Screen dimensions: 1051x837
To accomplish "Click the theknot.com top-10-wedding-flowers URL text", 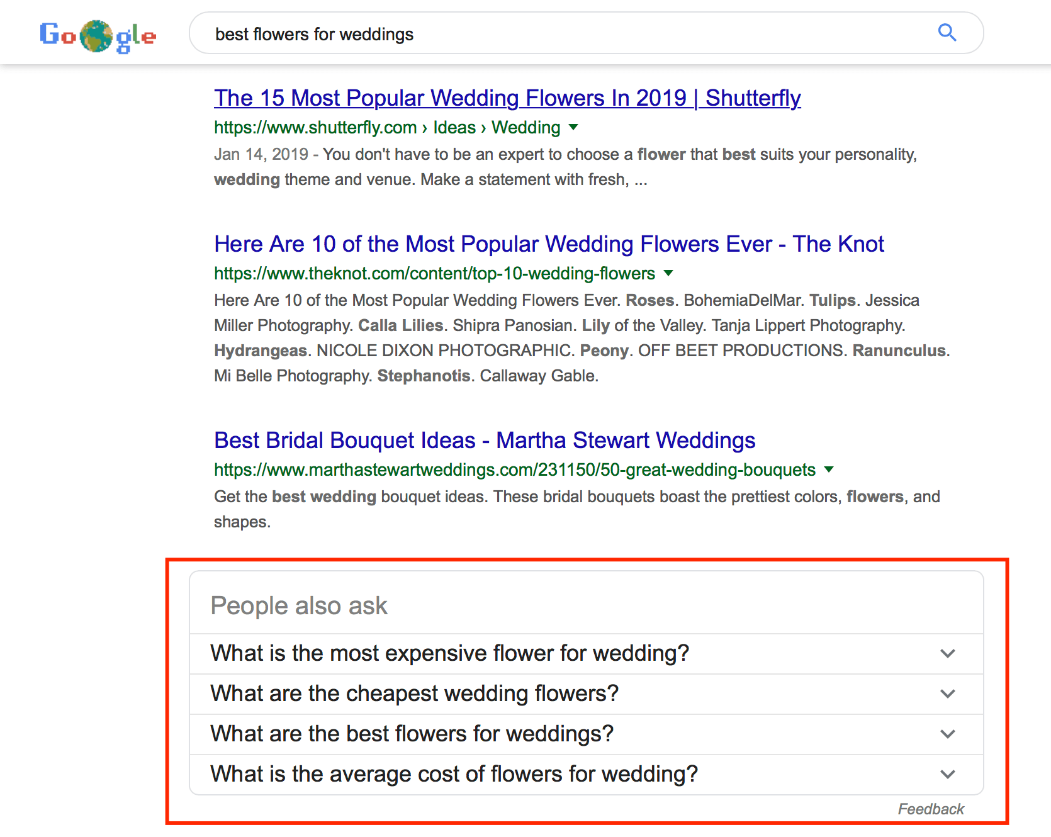I will [435, 274].
